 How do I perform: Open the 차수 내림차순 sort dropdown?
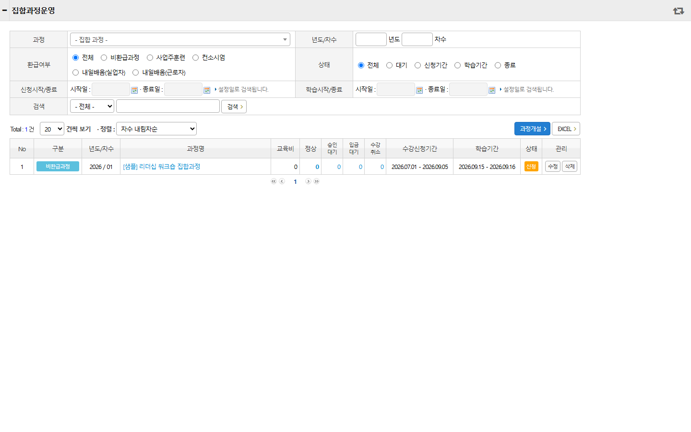[156, 129]
